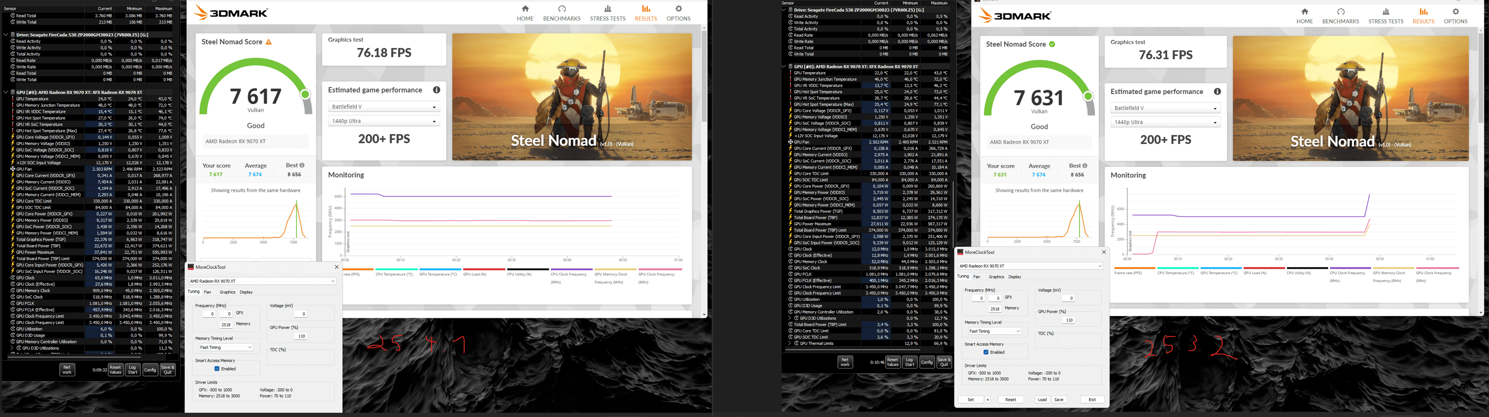Open OPTIONS gear in the 3DMark window scoring 7 617
The width and height of the screenshot is (1489, 417).
[679, 13]
